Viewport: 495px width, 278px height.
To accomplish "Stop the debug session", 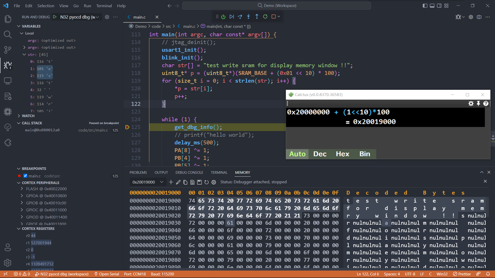I will [274, 17].
